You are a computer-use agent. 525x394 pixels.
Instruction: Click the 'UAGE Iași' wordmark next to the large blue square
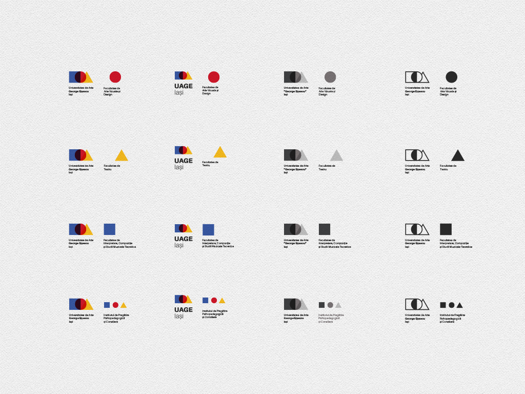click(184, 242)
